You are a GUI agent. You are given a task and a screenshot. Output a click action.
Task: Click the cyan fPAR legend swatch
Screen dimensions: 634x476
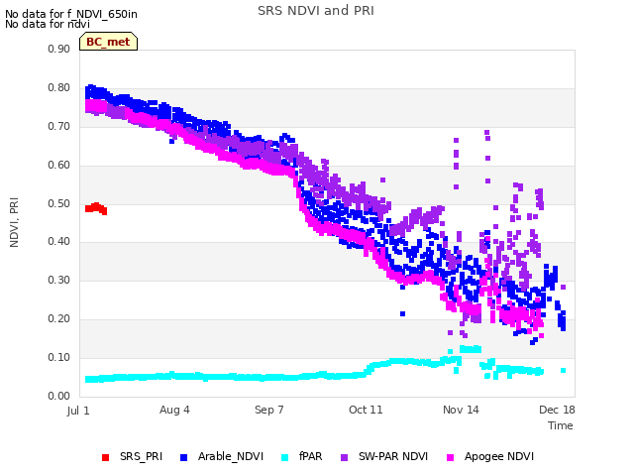285,457
